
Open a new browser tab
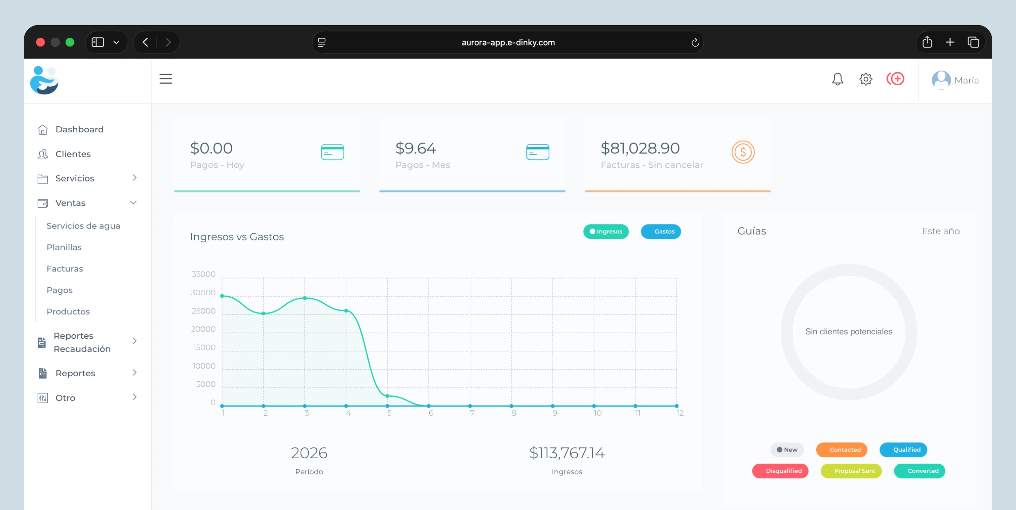[950, 42]
